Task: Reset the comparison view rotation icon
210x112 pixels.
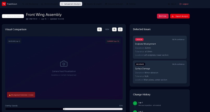Action: 120,29
